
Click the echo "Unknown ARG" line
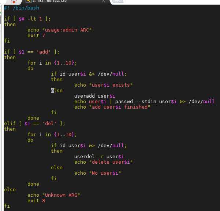(54, 195)
